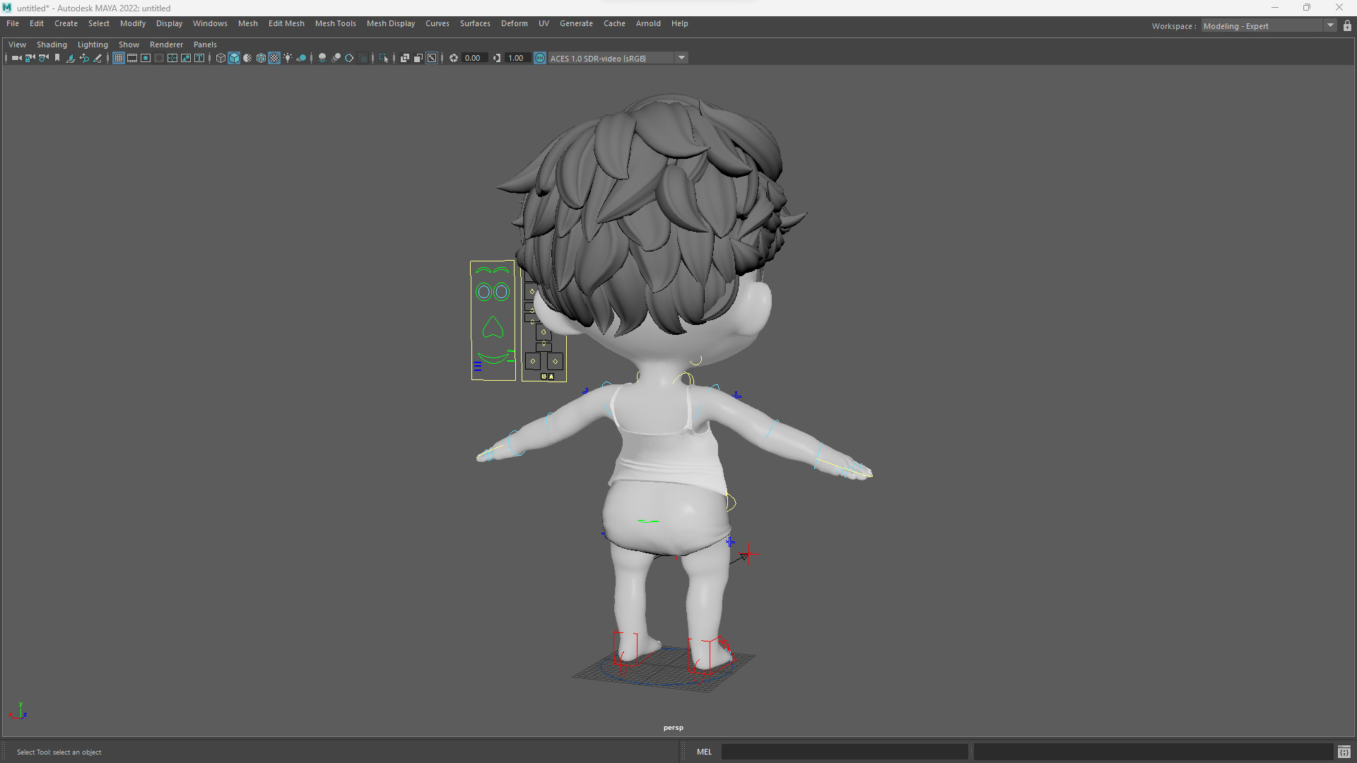This screenshot has height=763, width=1357.
Task: Click the MEL command language button
Action: (704, 752)
